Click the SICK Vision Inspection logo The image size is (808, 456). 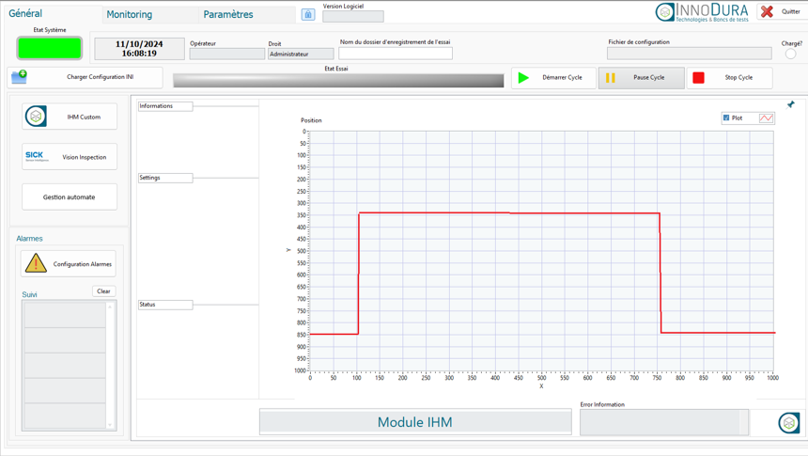36,156
